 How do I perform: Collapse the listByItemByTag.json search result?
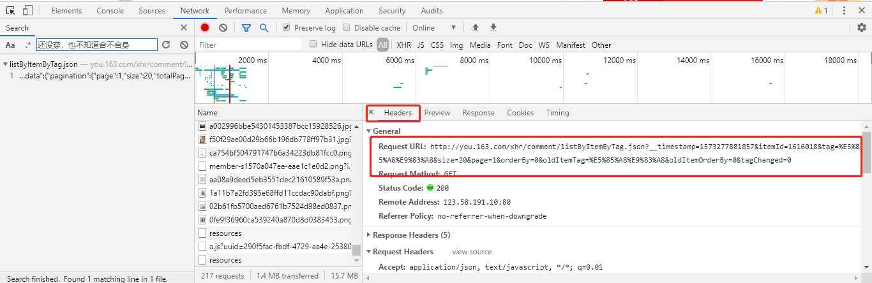[5, 64]
